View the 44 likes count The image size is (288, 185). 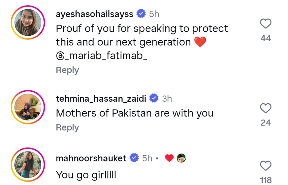coord(266,38)
